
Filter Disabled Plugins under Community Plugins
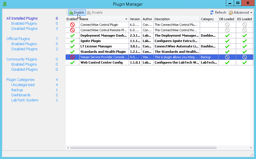point(24,70)
